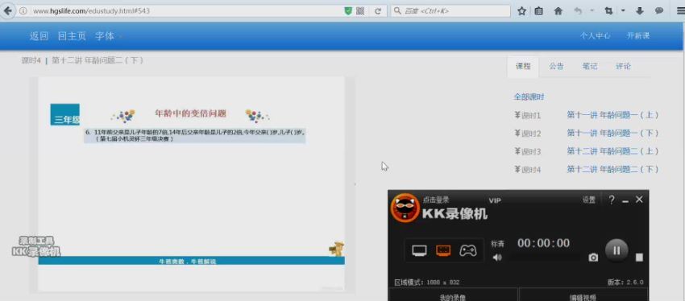Take a screenshot with the camera icon

point(593,258)
